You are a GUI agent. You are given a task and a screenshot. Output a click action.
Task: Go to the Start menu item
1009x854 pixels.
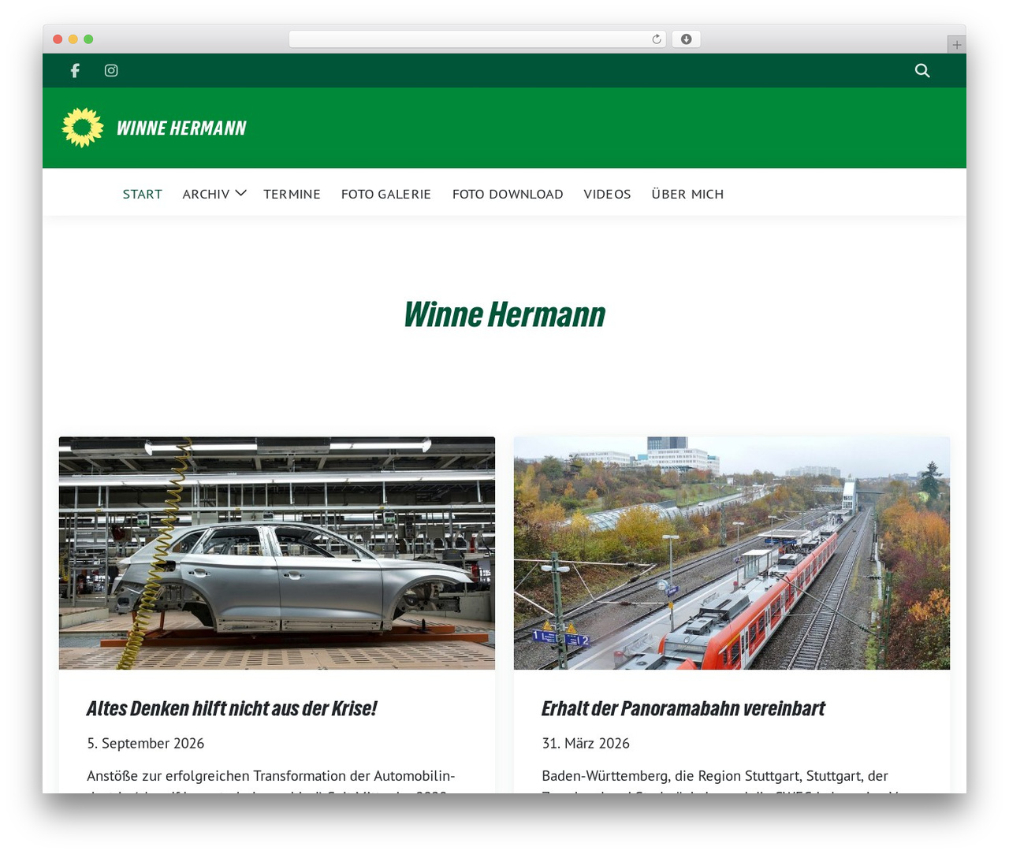143,194
